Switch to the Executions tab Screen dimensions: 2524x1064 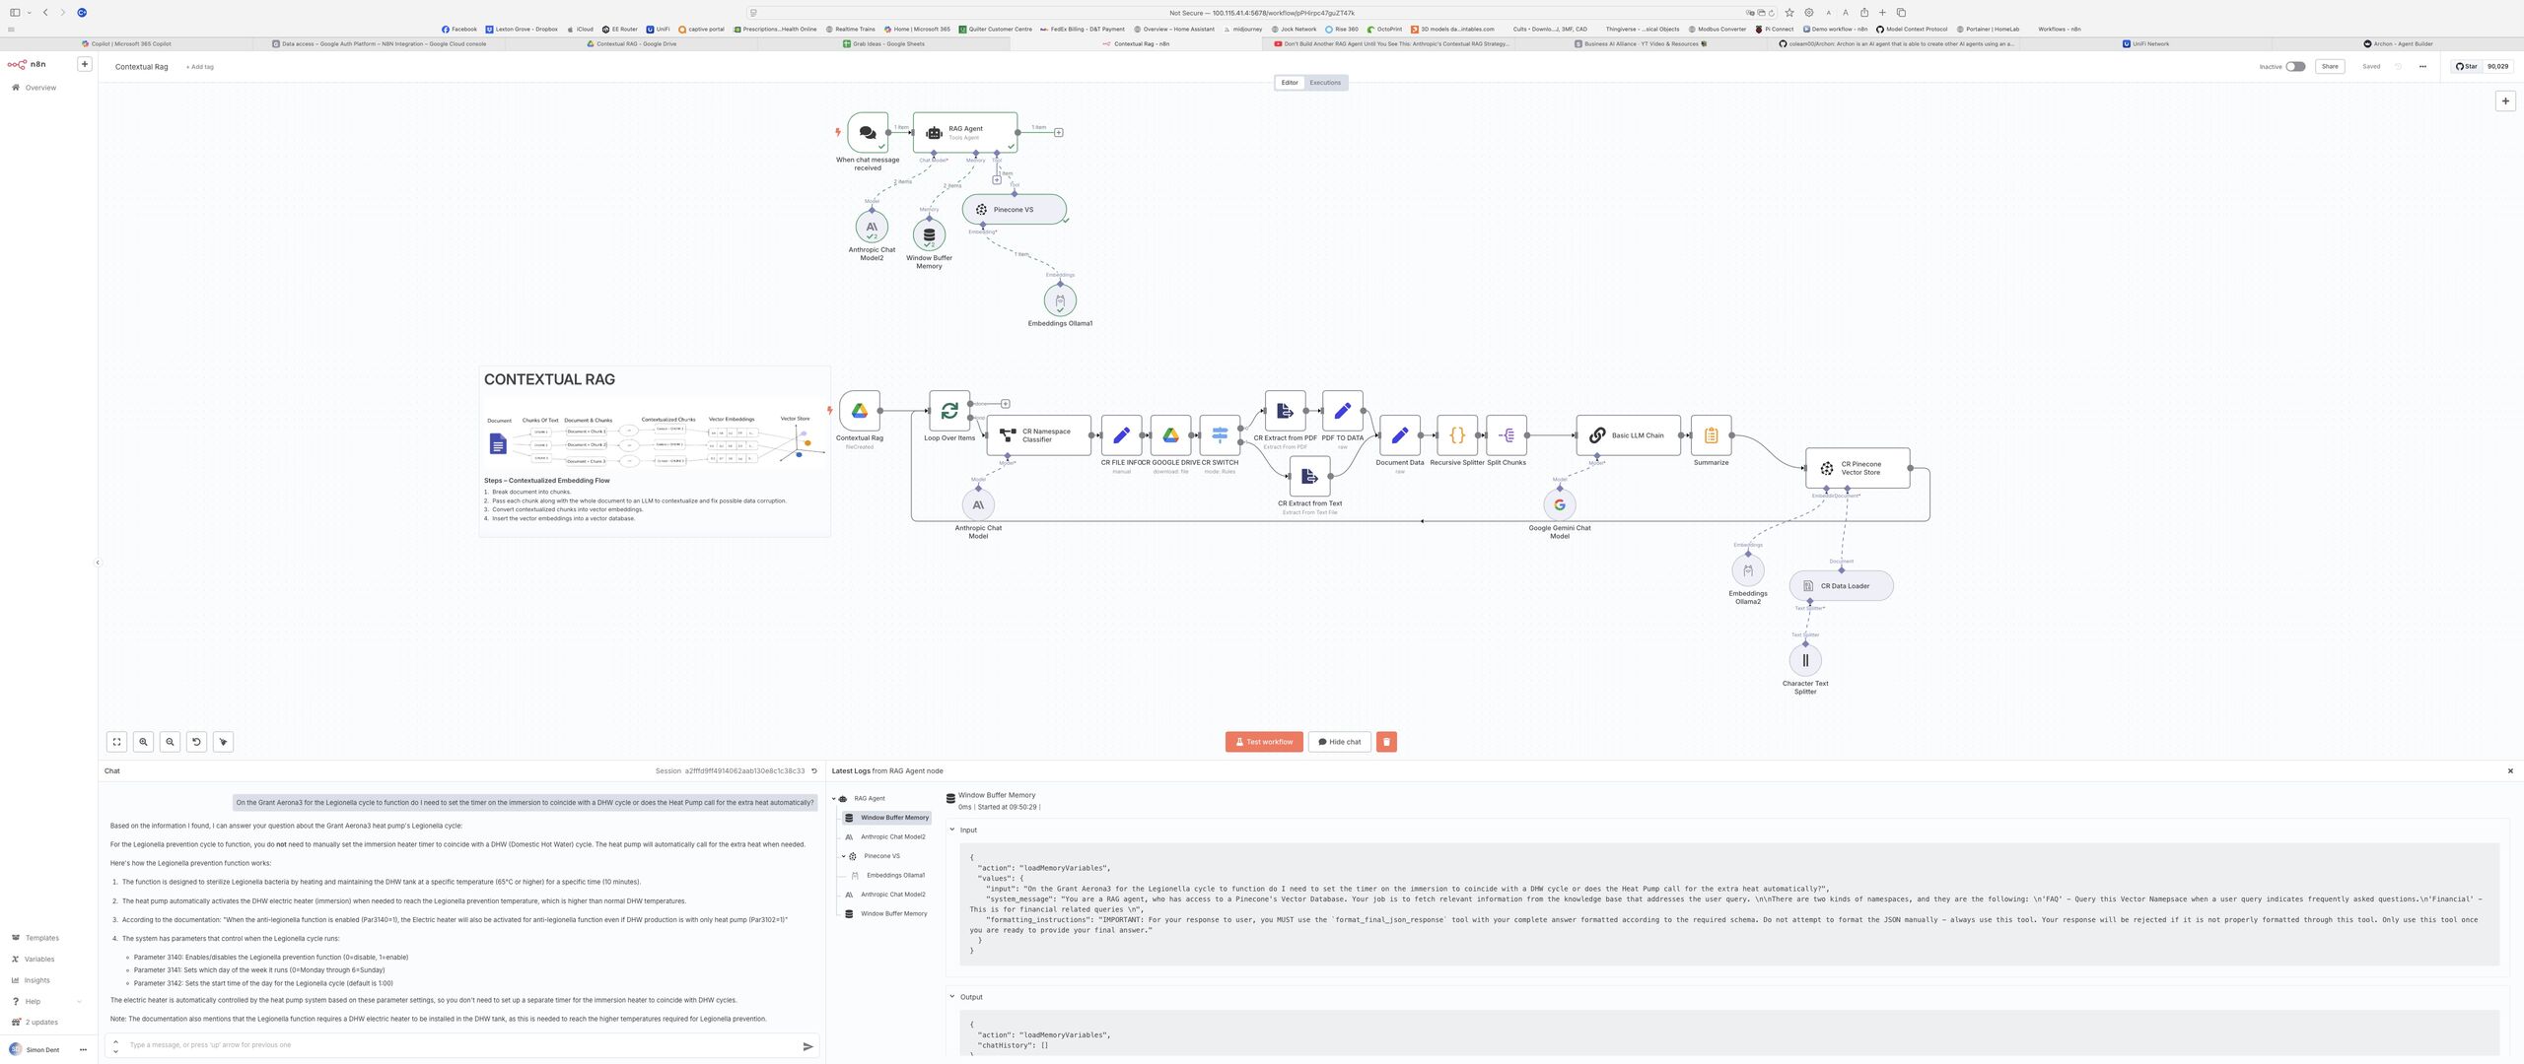1325,83
